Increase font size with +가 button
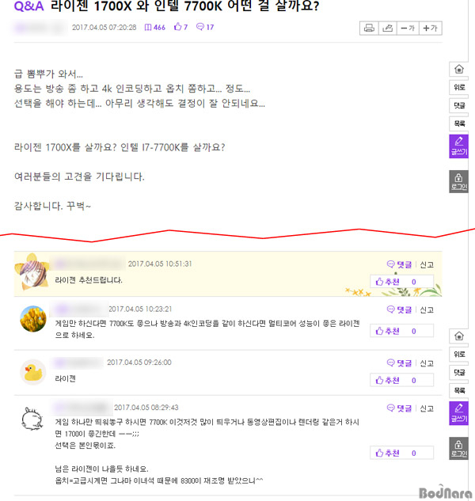 click(x=430, y=28)
